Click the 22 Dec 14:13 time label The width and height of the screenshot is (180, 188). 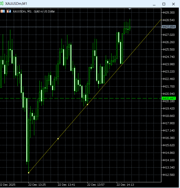click(x=125, y=185)
